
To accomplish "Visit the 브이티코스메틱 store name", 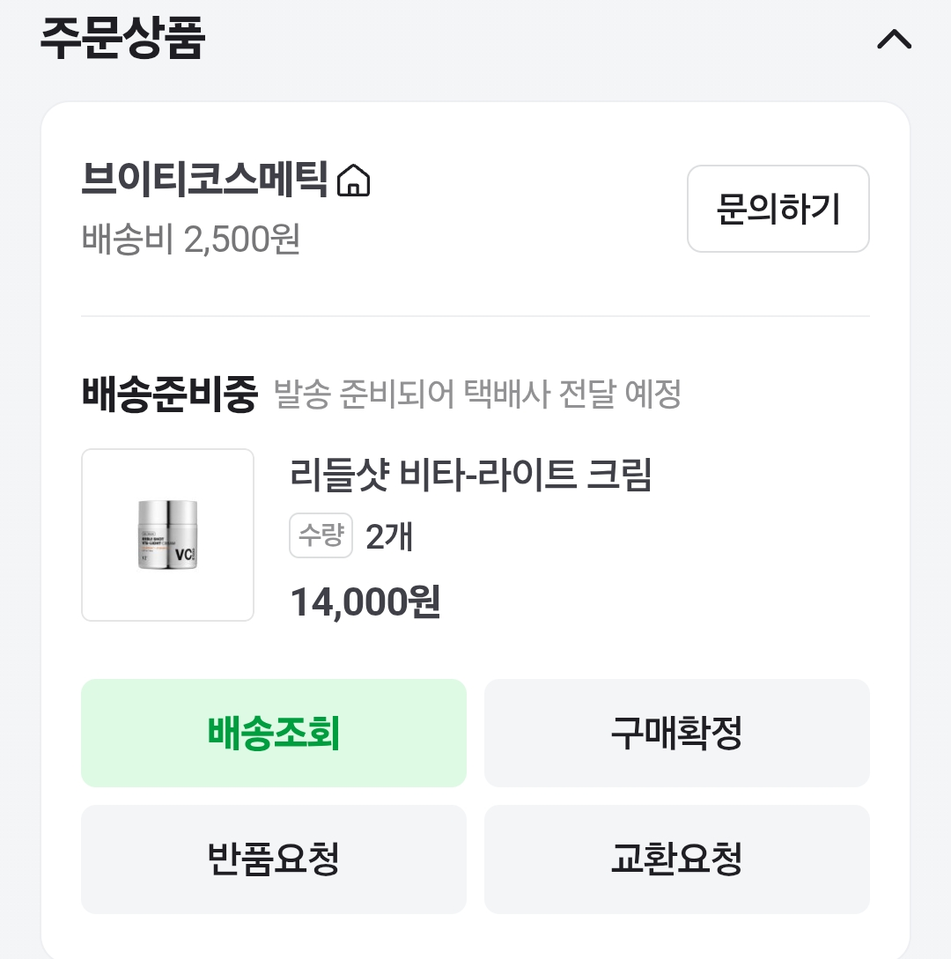I will point(207,181).
